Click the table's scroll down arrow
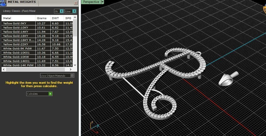 point(75,65)
